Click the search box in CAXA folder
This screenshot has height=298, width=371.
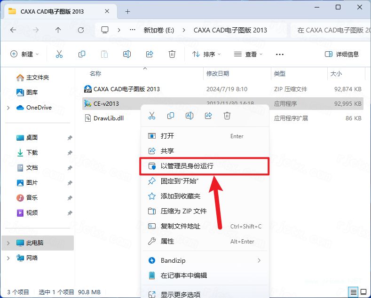[331, 30]
